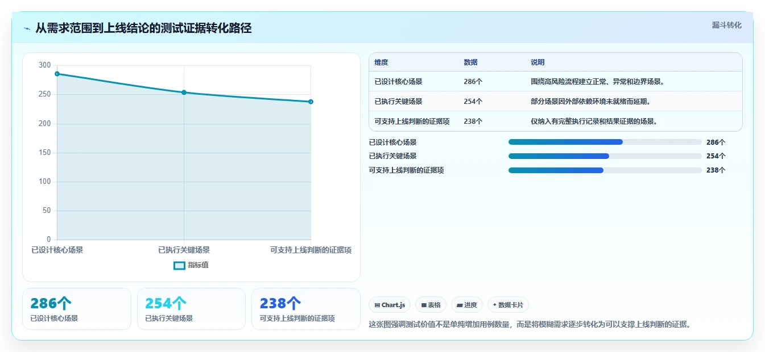Click table value 238个
Screen dimensions: 765x352
click(473, 121)
